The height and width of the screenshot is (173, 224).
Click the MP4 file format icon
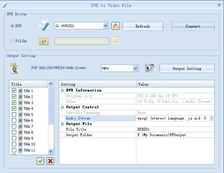[x=14, y=68]
